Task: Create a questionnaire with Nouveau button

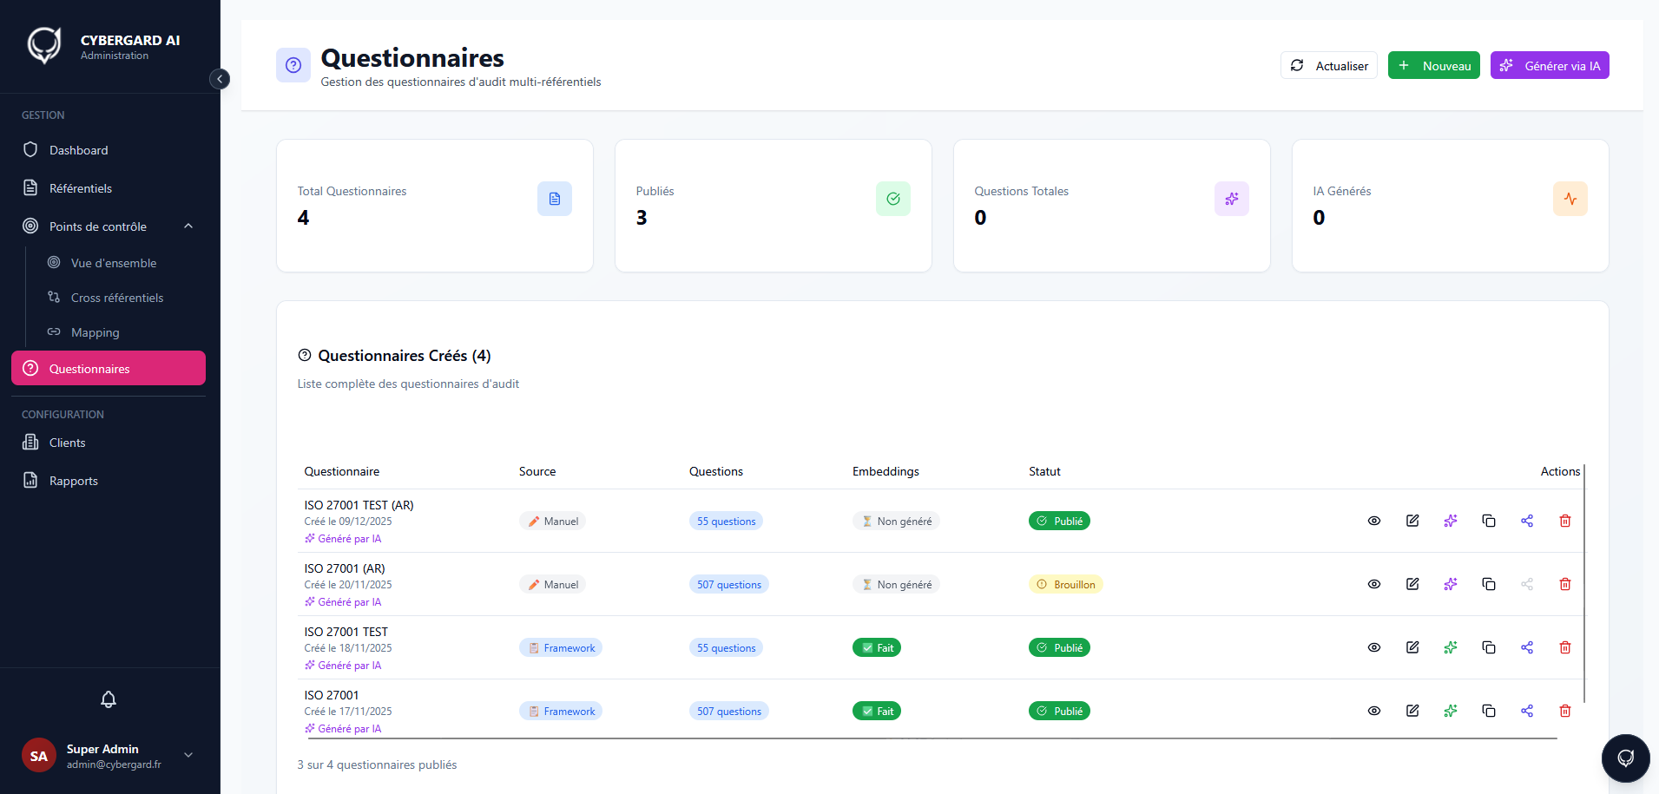Action: [1434, 65]
